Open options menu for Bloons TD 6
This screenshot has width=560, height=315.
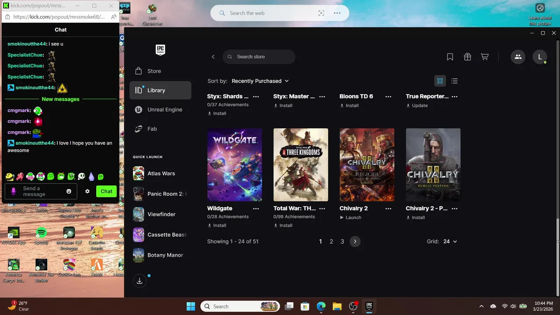[x=388, y=96]
